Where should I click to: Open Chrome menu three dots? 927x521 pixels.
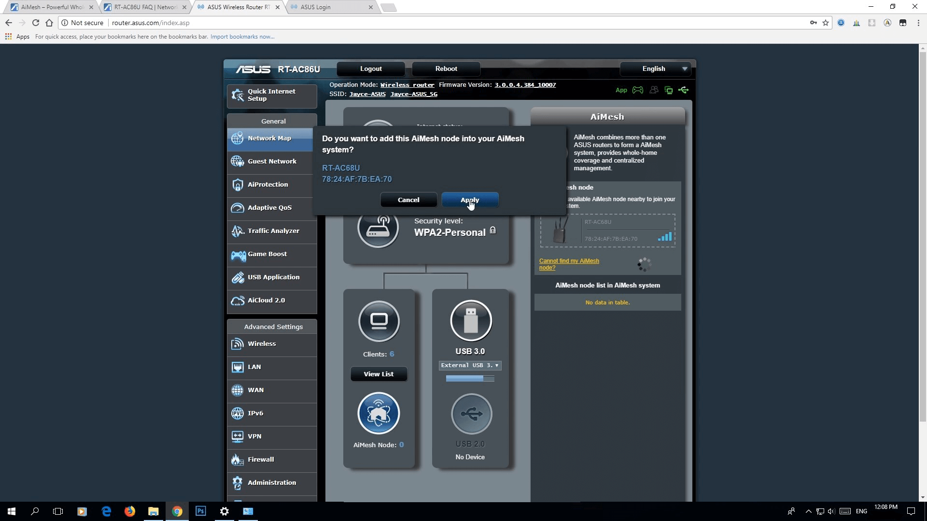point(918,23)
